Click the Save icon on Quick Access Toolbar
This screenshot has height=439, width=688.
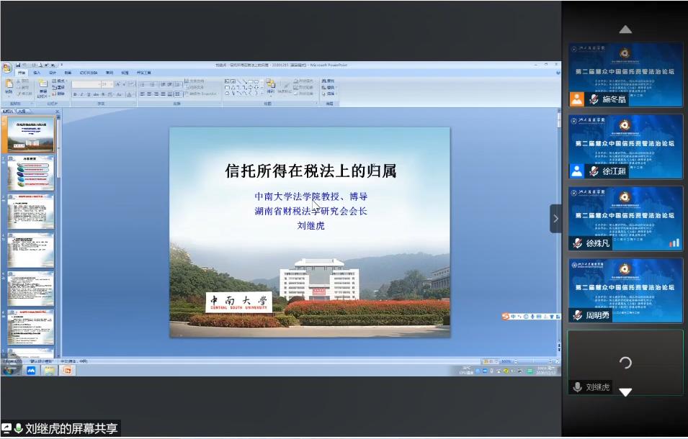point(18,65)
